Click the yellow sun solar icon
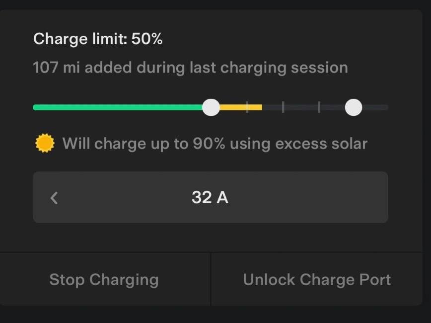The width and height of the screenshot is (431, 323). click(45, 144)
